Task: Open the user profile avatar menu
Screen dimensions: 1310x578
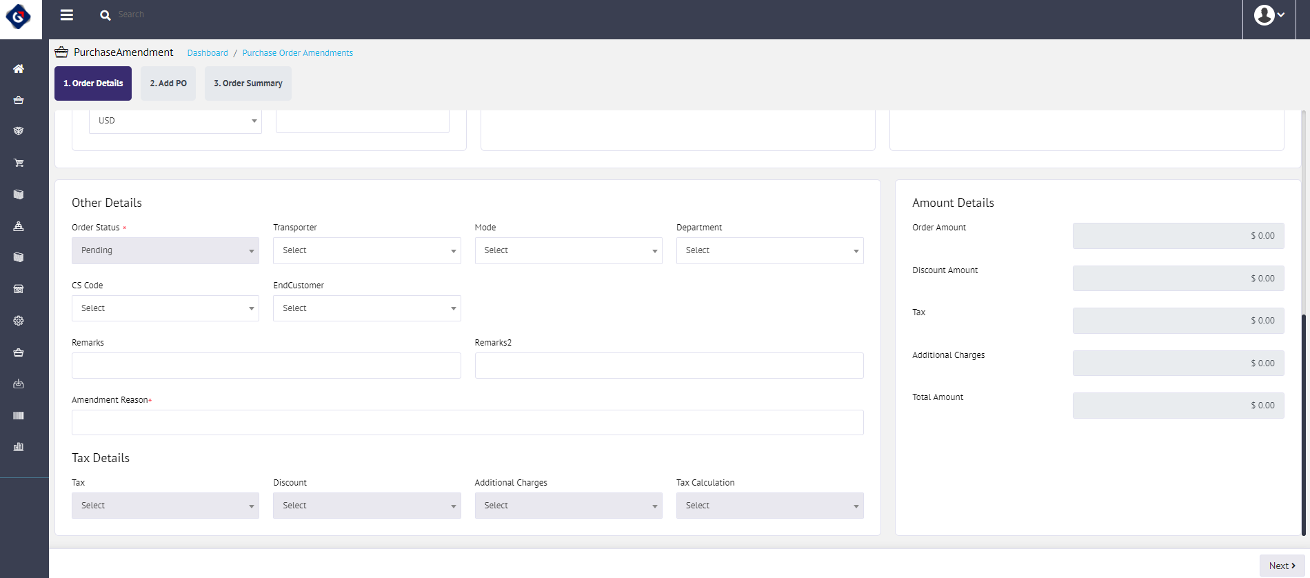Action: point(1269,15)
